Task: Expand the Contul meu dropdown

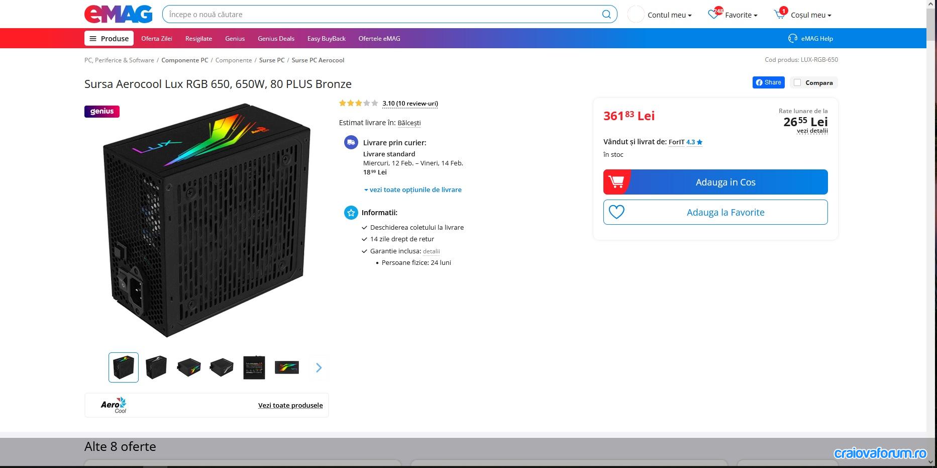Action: [670, 15]
